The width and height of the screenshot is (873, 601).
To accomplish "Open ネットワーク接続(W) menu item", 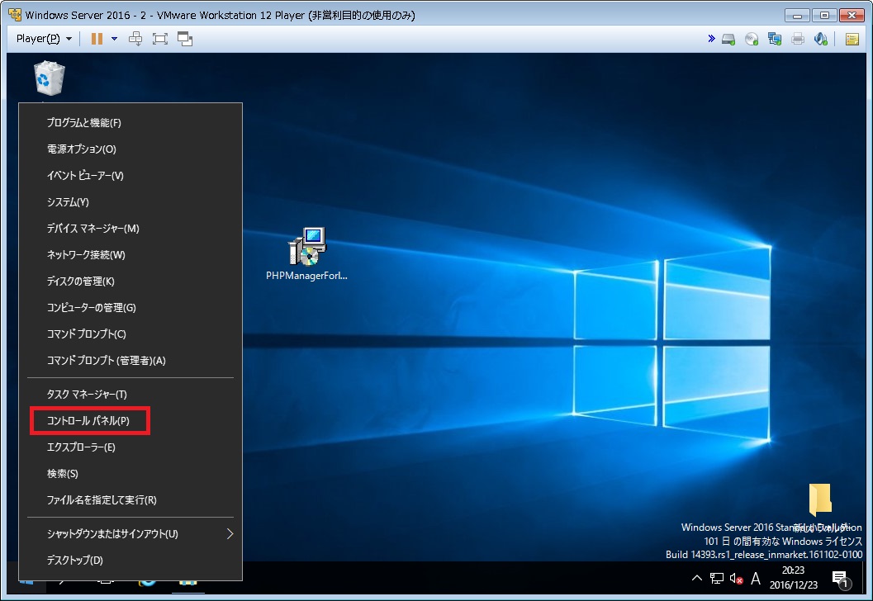I will pos(130,255).
